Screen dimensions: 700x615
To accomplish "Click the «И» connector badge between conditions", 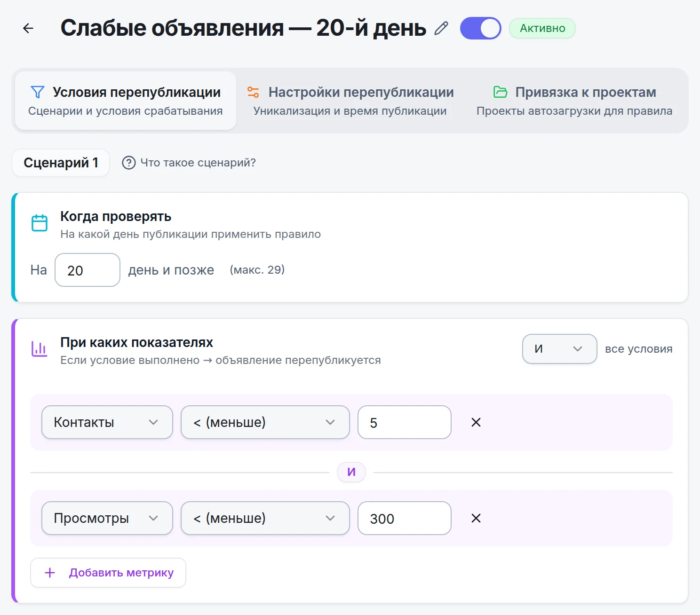I will point(351,472).
